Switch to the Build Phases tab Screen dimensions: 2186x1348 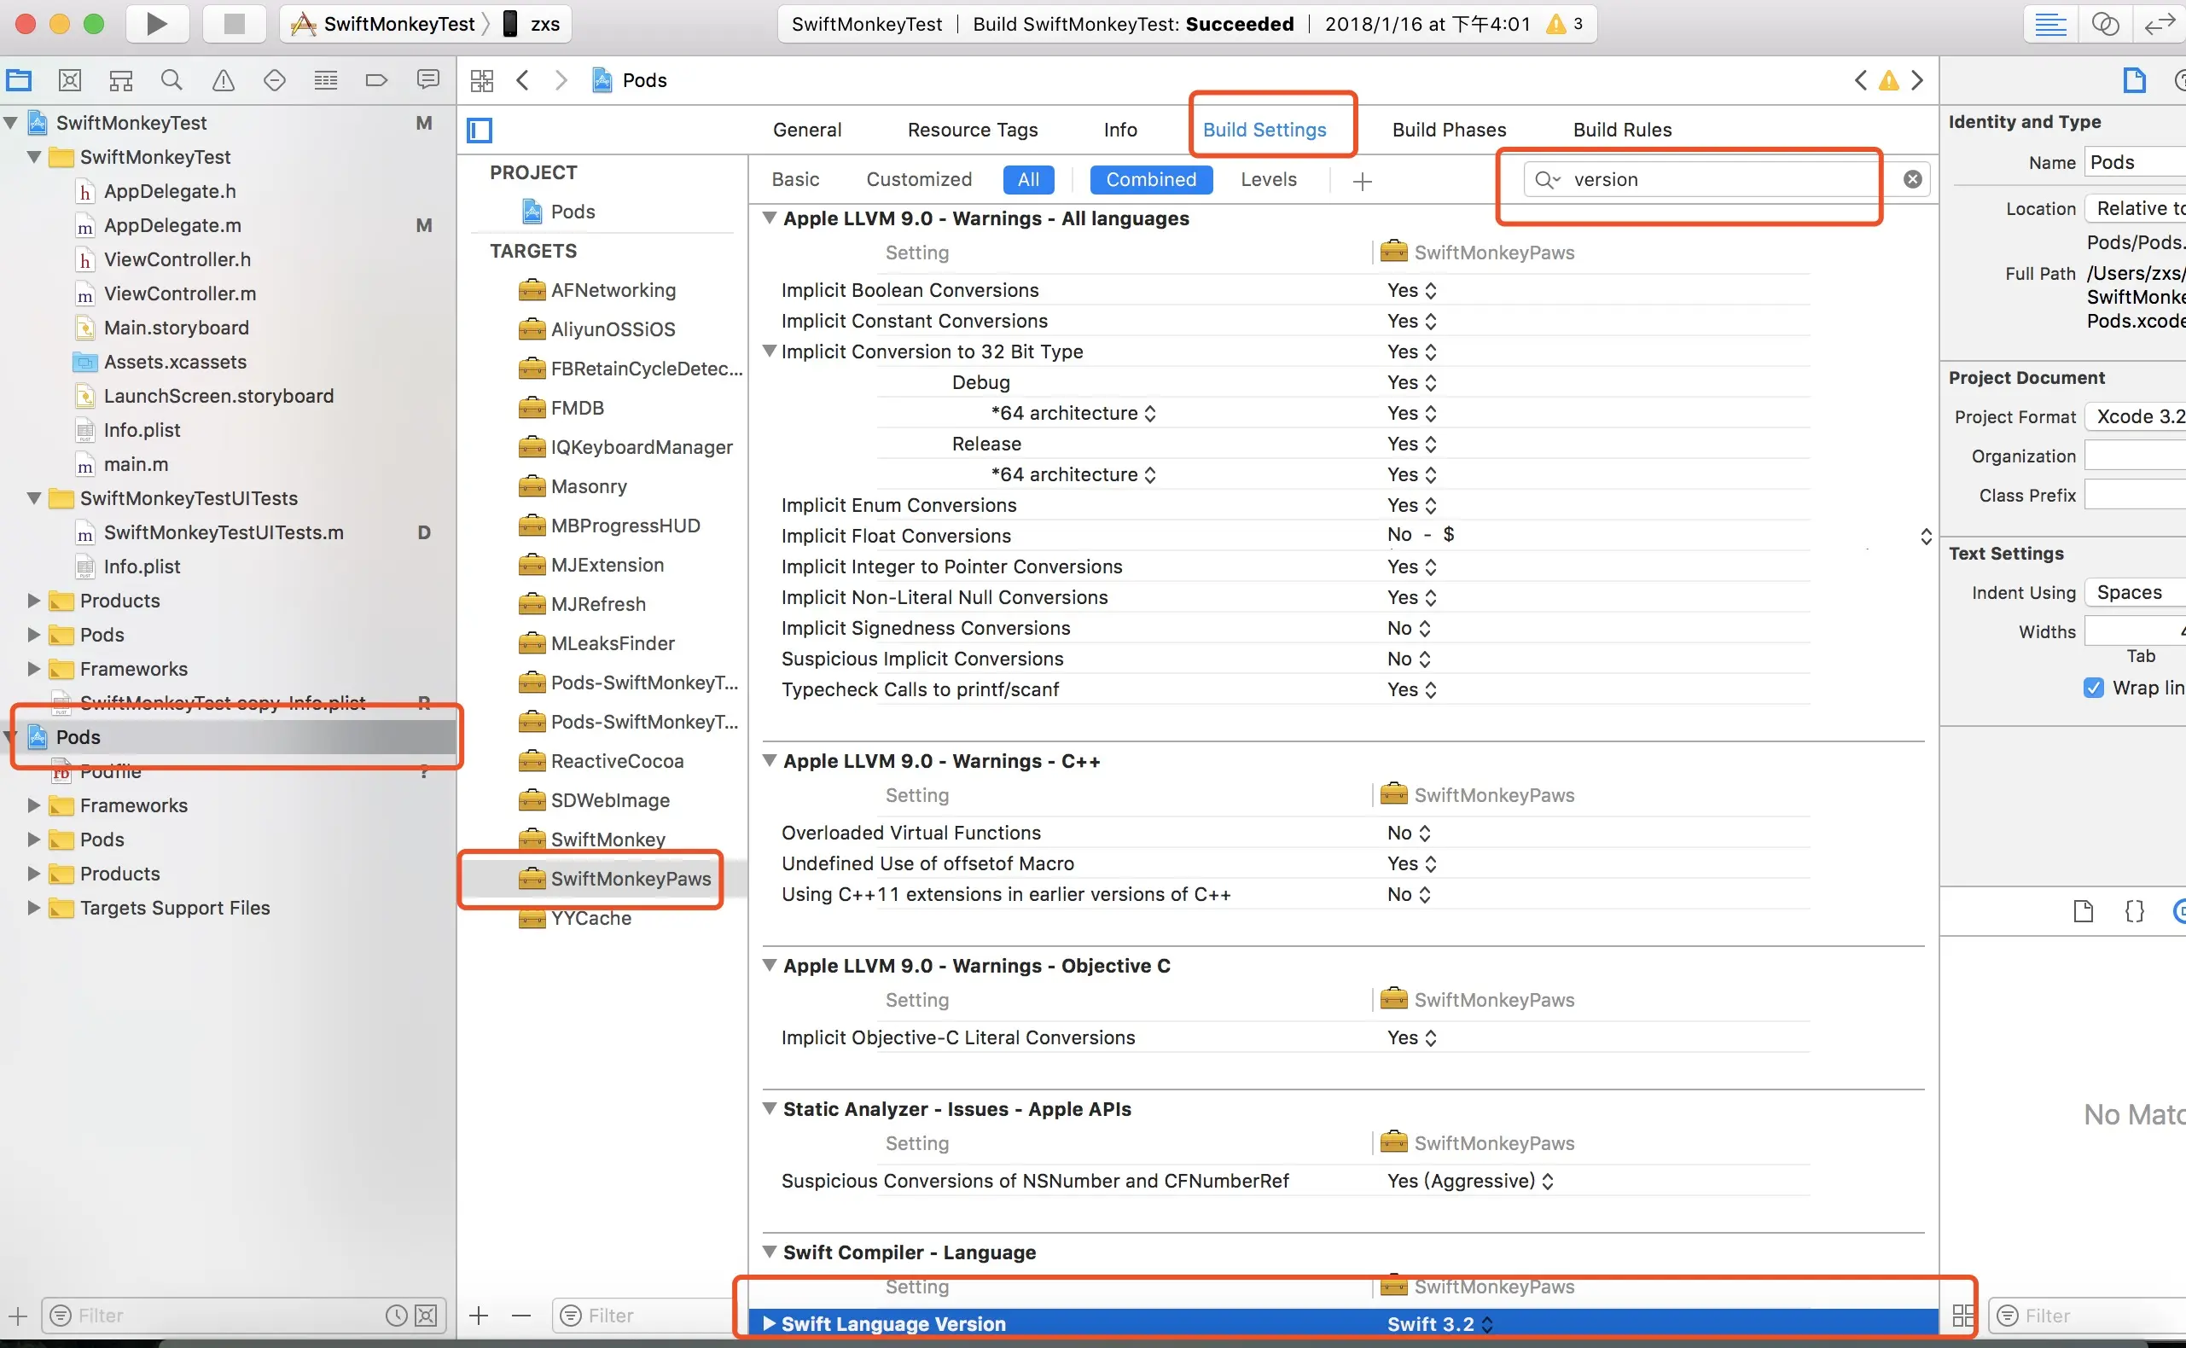click(1449, 131)
